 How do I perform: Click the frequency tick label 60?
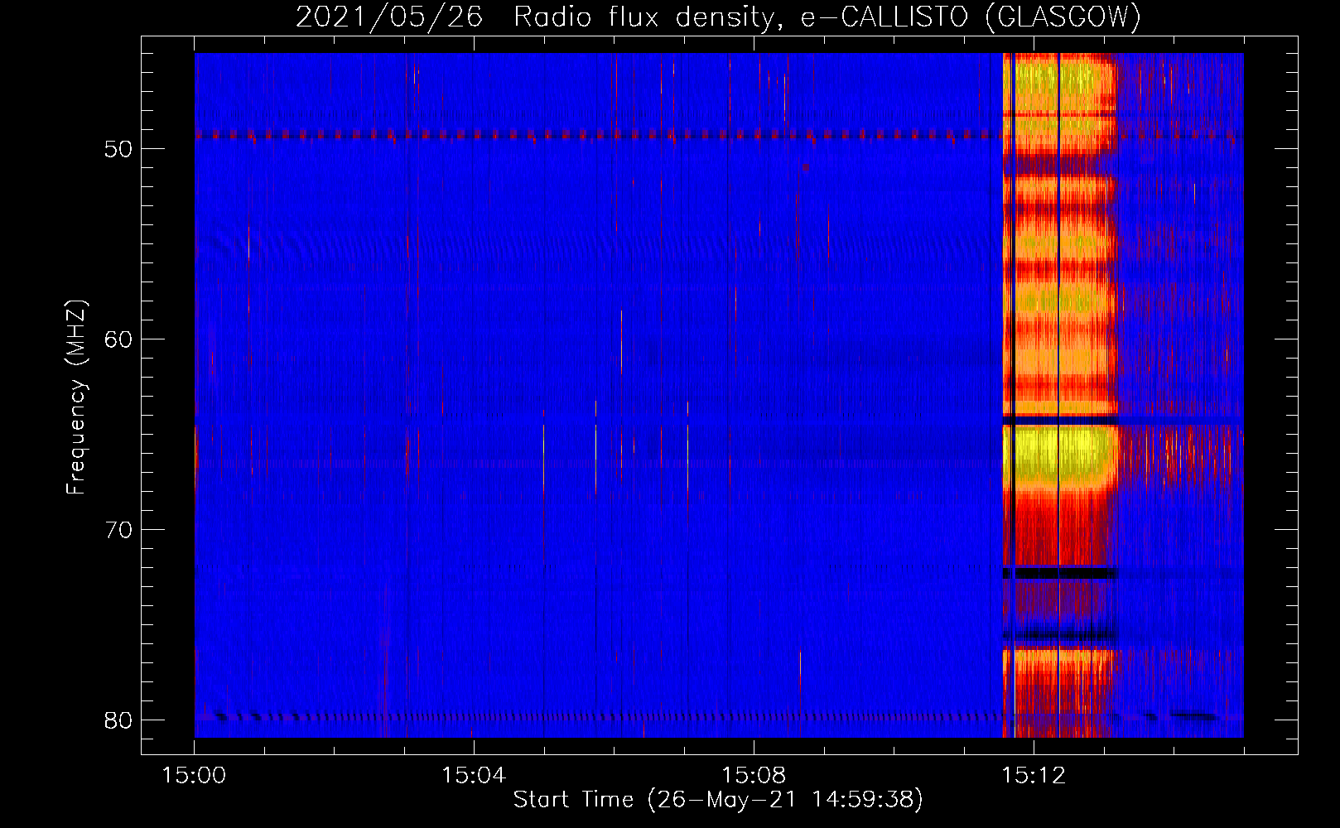click(118, 339)
